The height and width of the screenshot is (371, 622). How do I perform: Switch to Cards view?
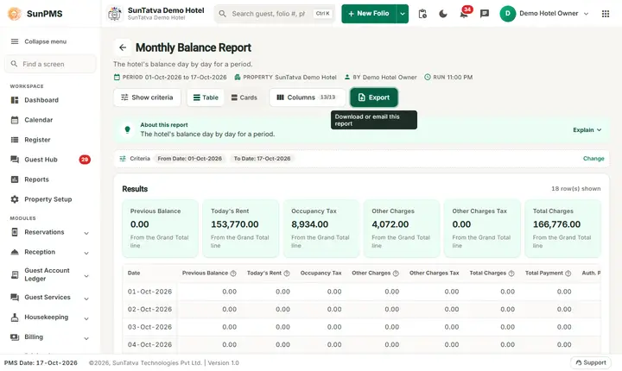click(244, 97)
